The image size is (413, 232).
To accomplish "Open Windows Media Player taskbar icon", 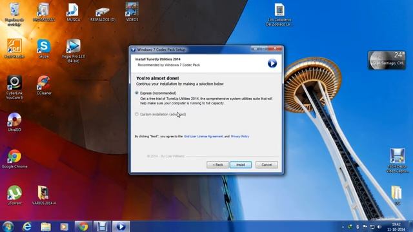I will pyautogui.click(x=65, y=226).
